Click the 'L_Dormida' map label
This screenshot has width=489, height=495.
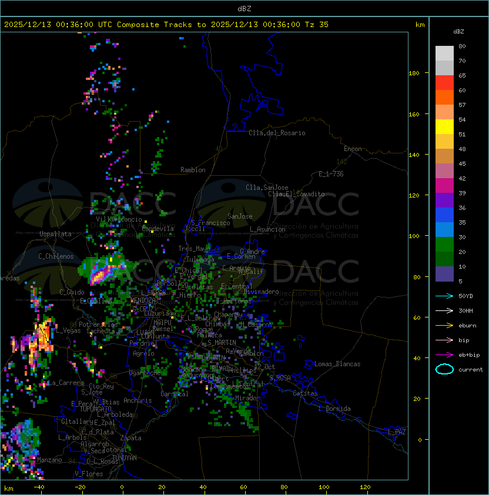pyautogui.click(x=334, y=409)
